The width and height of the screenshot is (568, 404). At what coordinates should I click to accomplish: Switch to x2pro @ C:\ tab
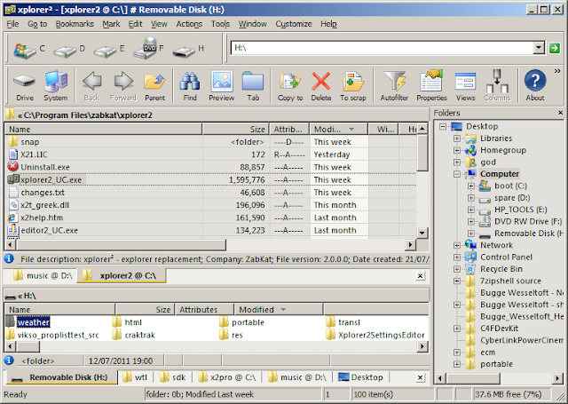(x=227, y=377)
